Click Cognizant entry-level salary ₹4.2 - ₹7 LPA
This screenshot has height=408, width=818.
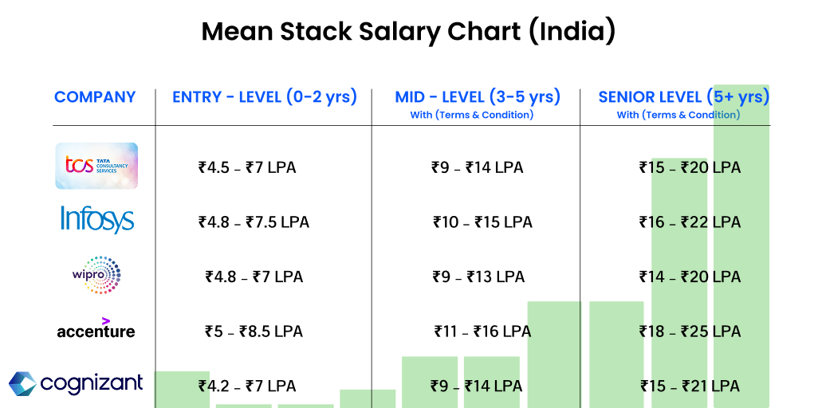(247, 386)
